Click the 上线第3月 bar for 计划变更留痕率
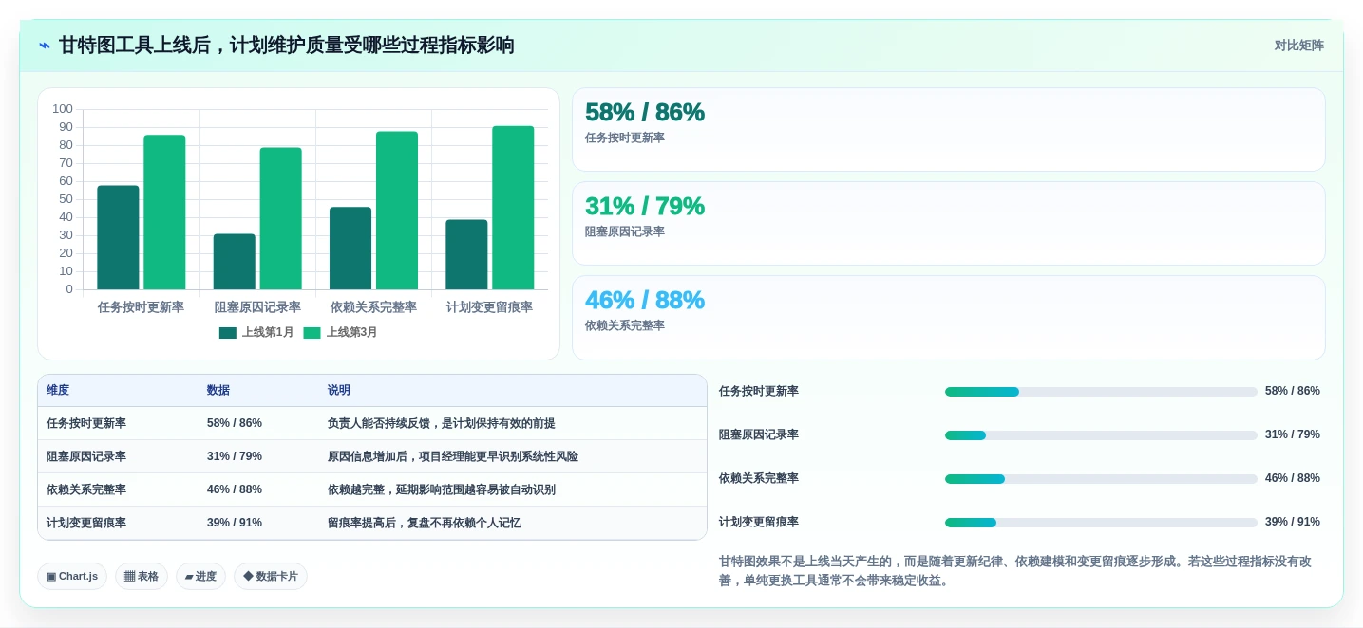 pos(513,208)
